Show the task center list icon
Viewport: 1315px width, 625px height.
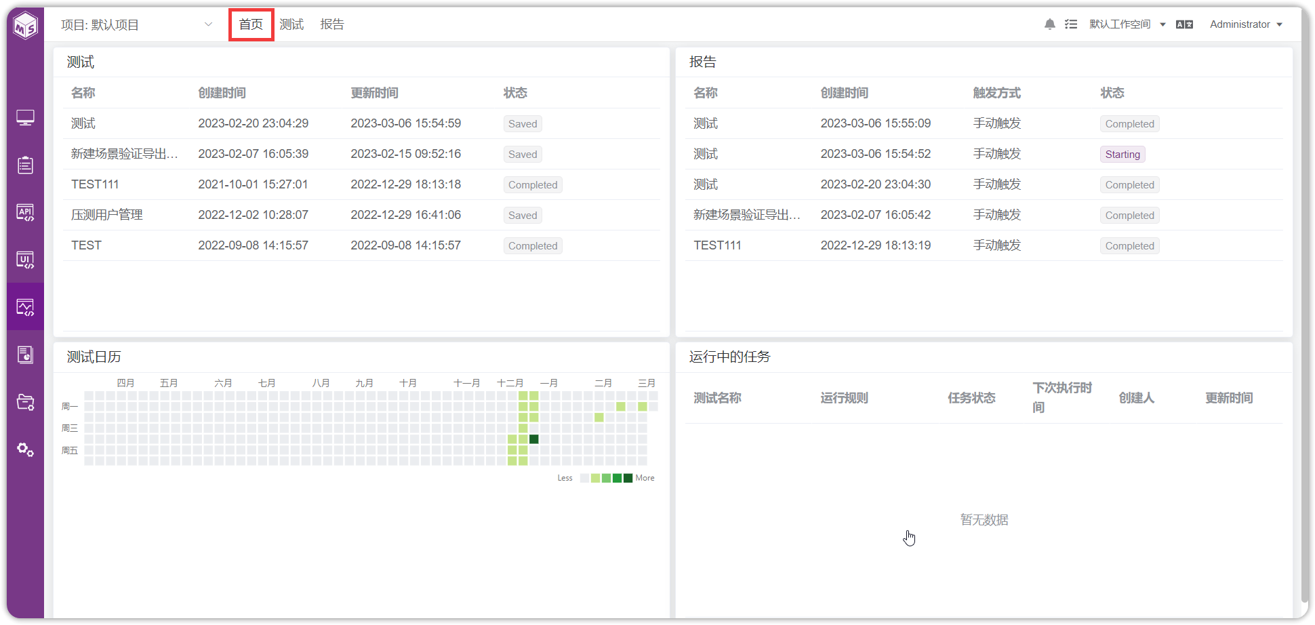pos(1071,24)
